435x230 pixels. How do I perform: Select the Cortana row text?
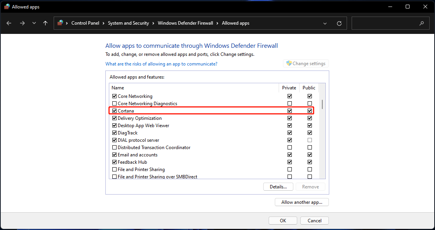point(126,111)
